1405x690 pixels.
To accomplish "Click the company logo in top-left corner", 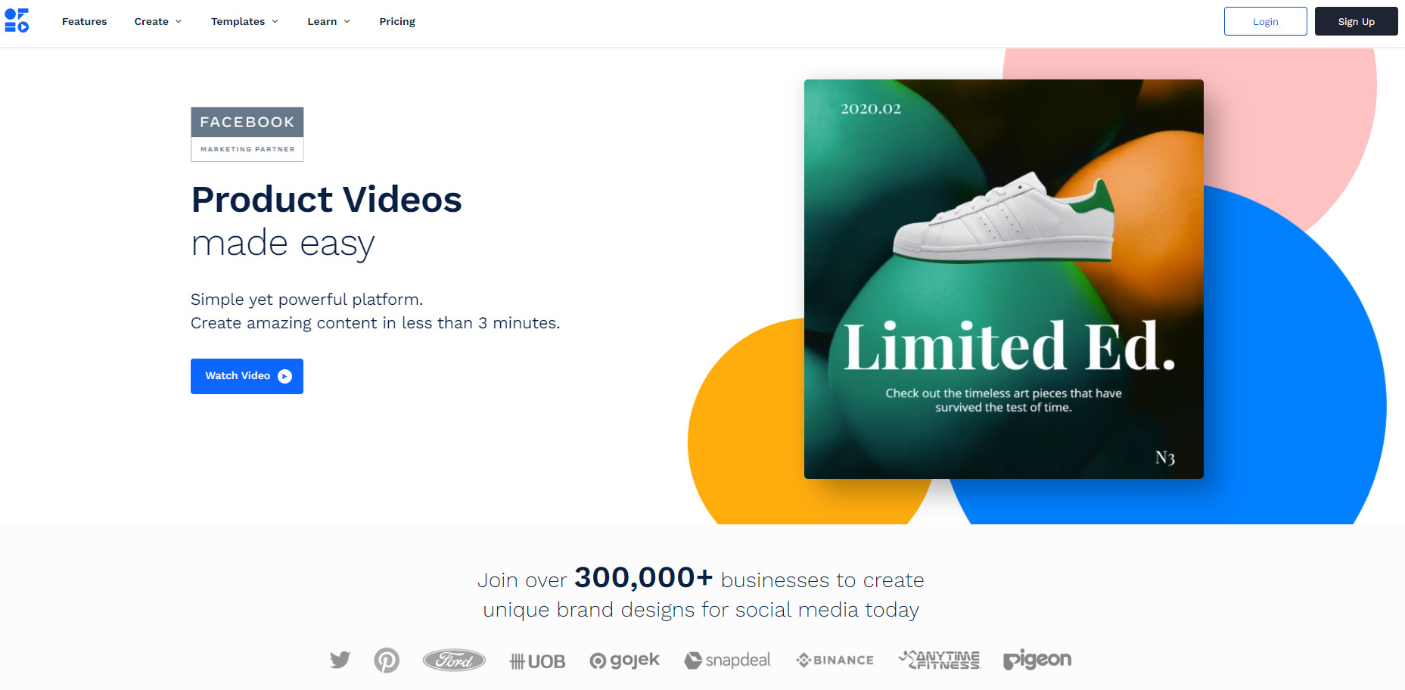I will coord(17,20).
